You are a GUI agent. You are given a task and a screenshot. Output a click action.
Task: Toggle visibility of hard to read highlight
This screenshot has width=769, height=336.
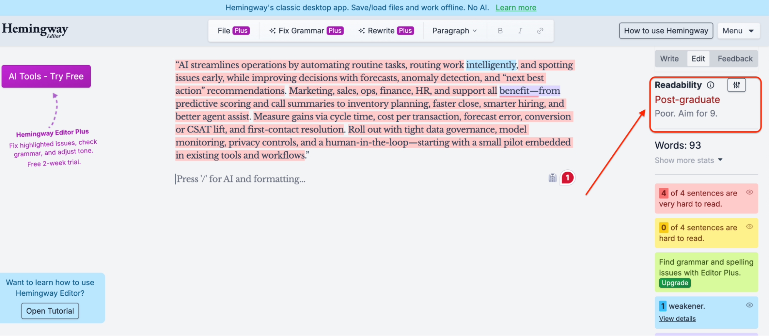point(749,227)
